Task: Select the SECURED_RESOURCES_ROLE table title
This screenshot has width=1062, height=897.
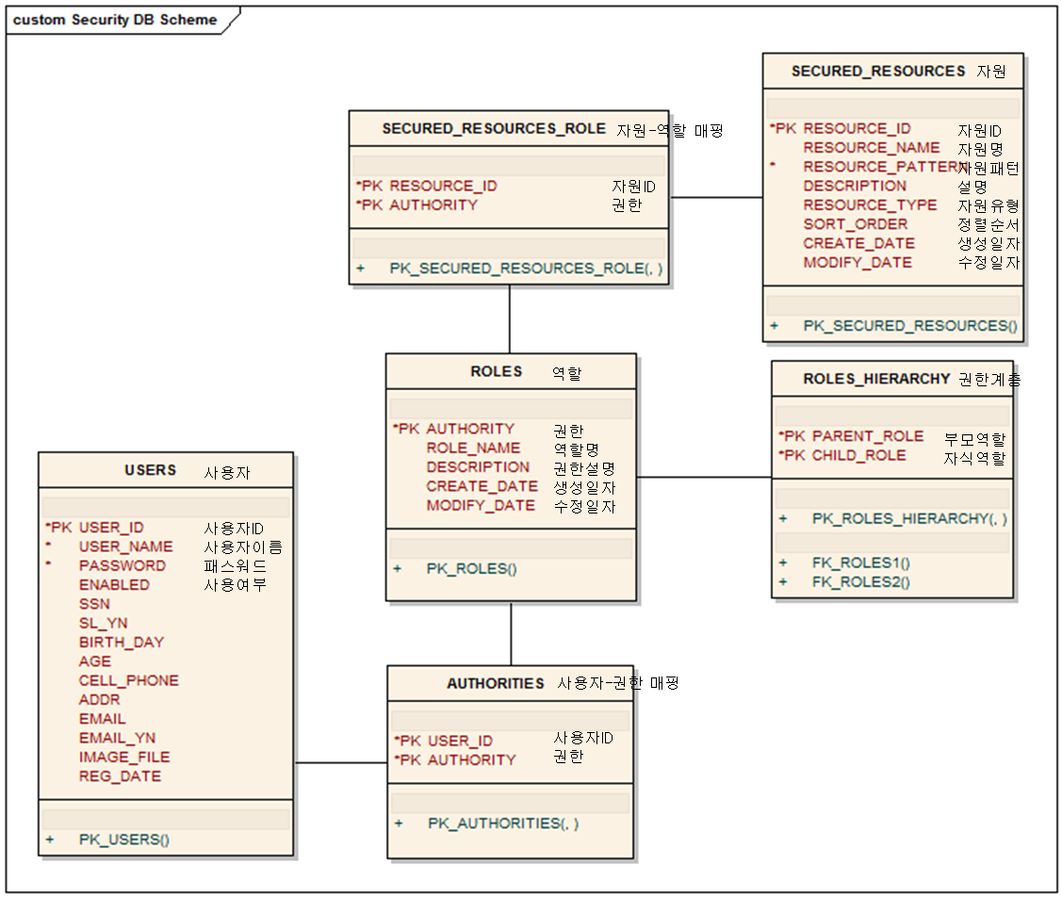Action: (x=494, y=129)
